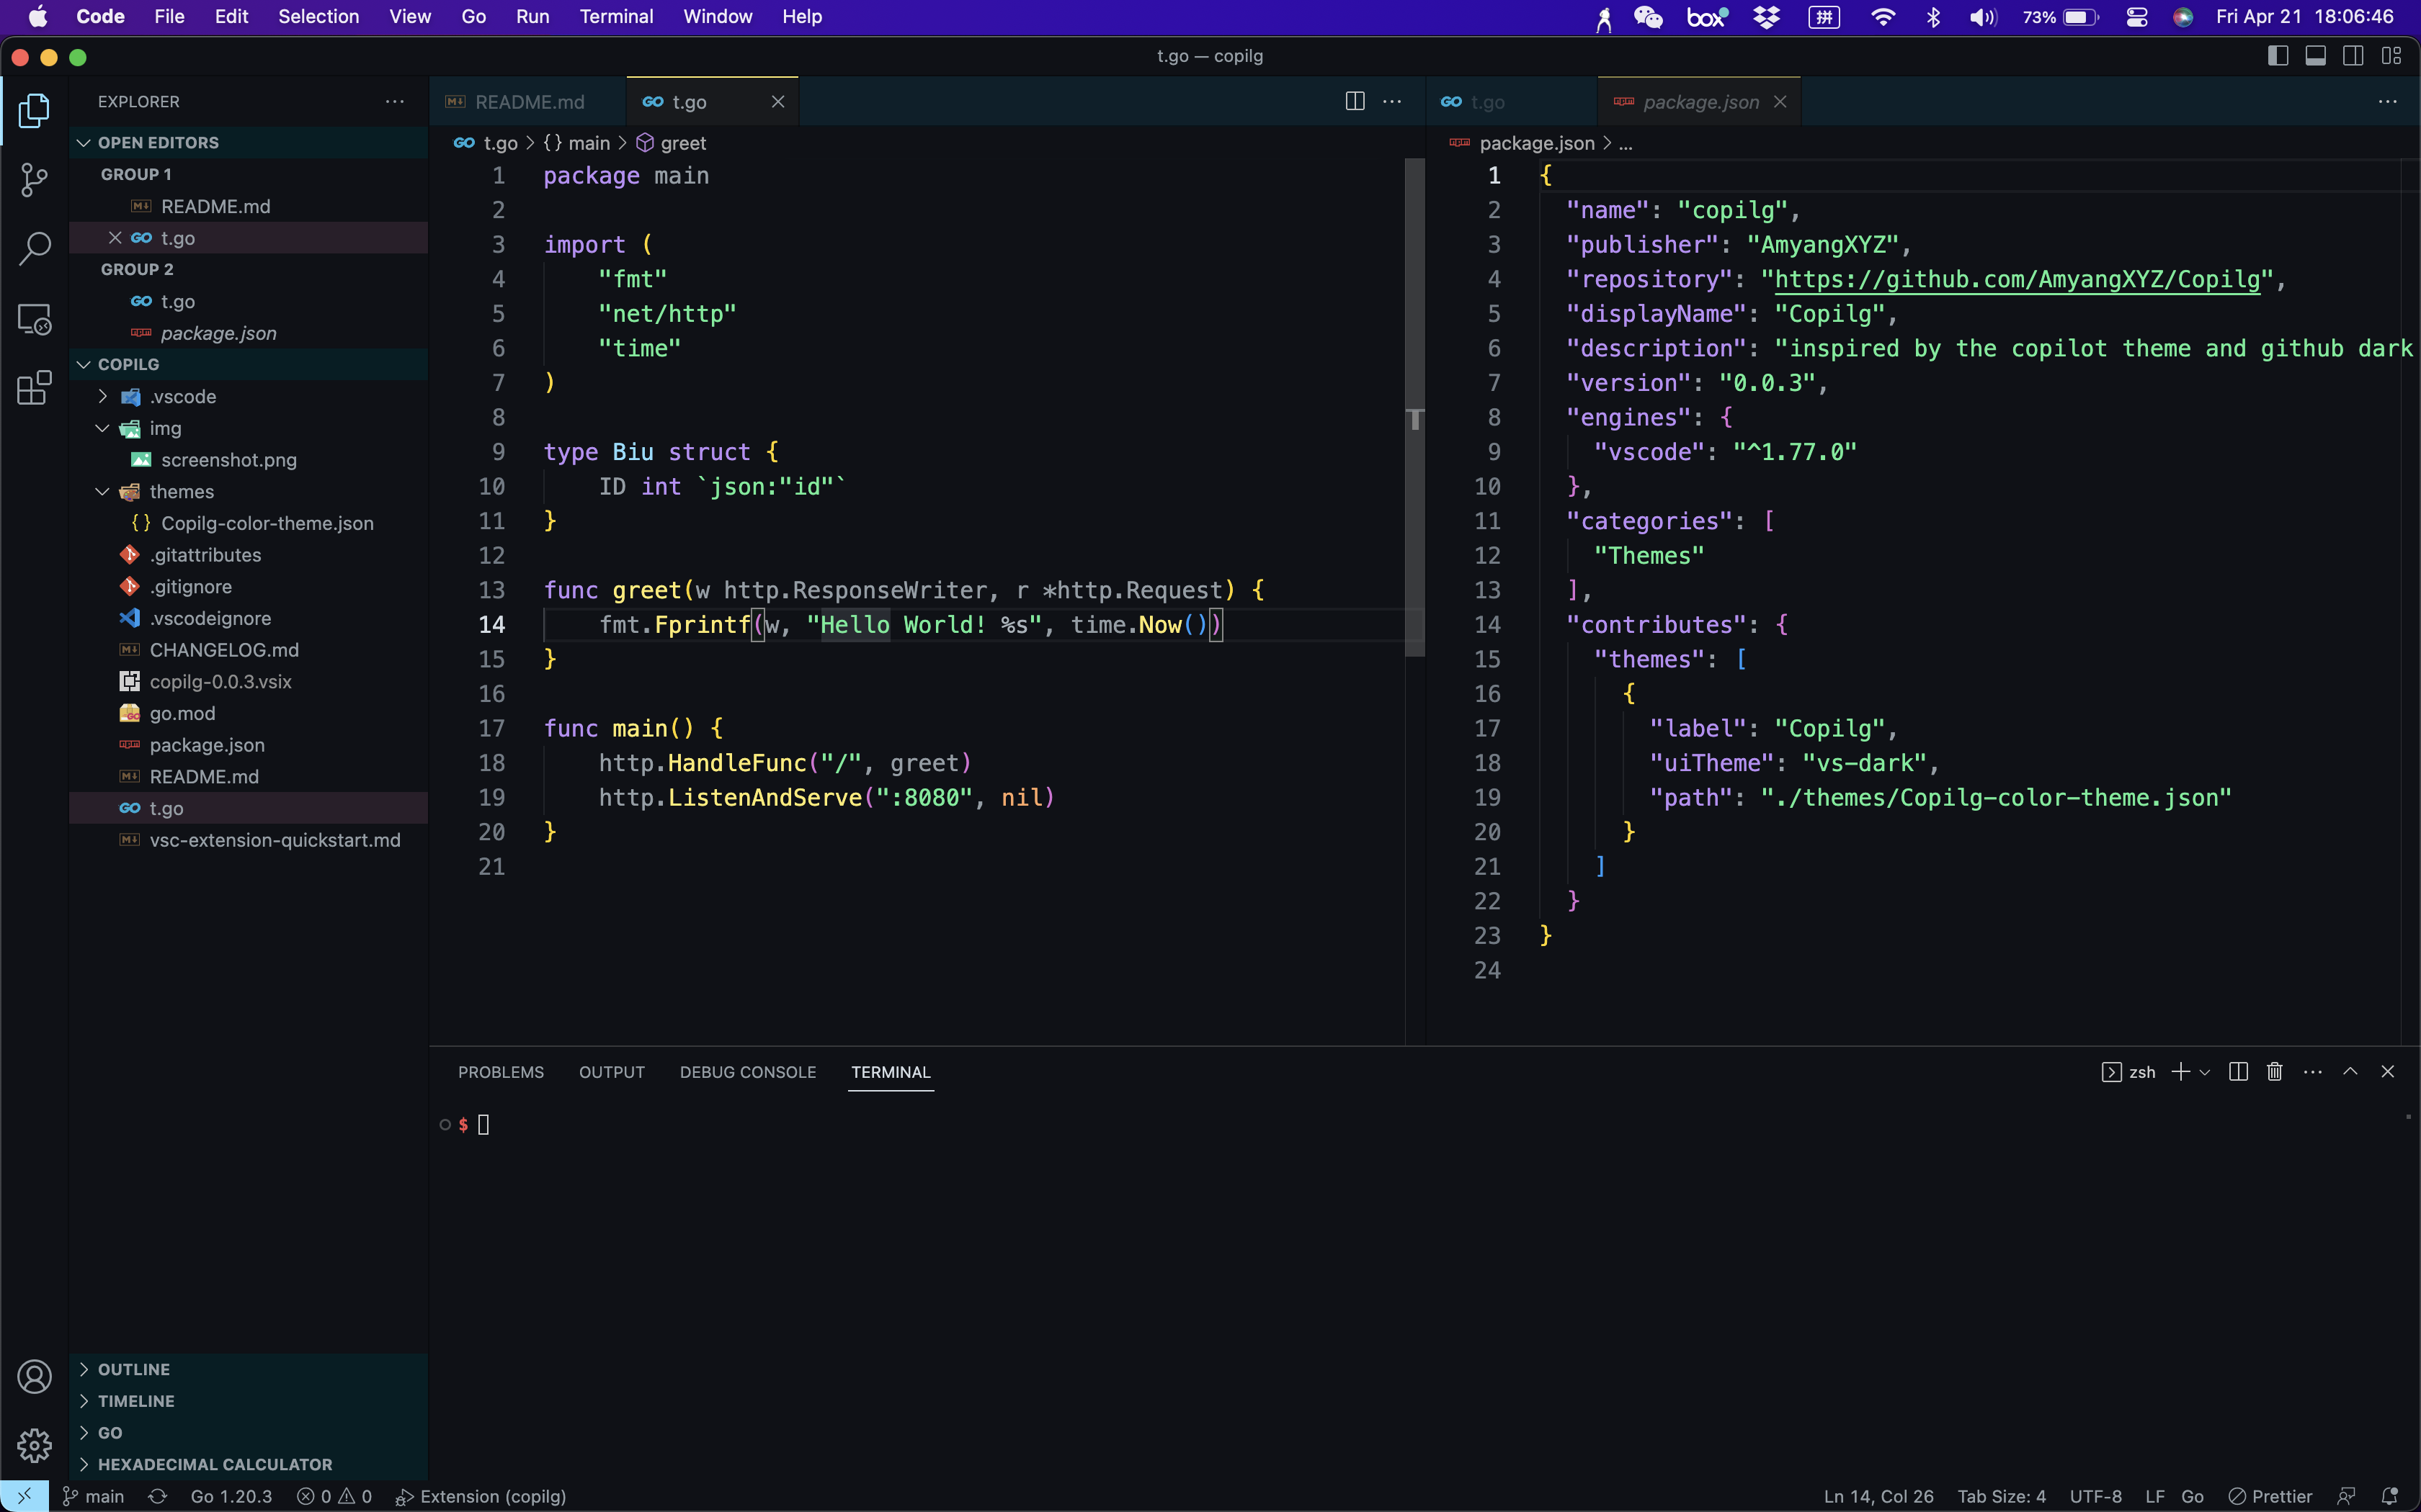Split the terminal panel
This screenshot has width=2421, height=1512.
point(2238,1072)
